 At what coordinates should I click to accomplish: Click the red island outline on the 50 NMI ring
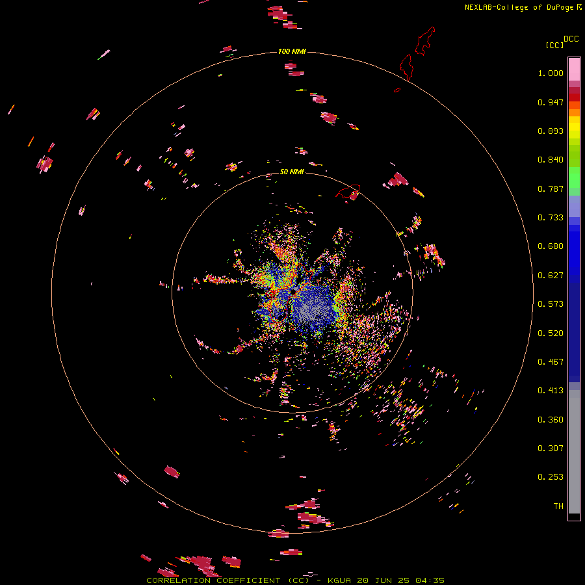pos(348,191)
